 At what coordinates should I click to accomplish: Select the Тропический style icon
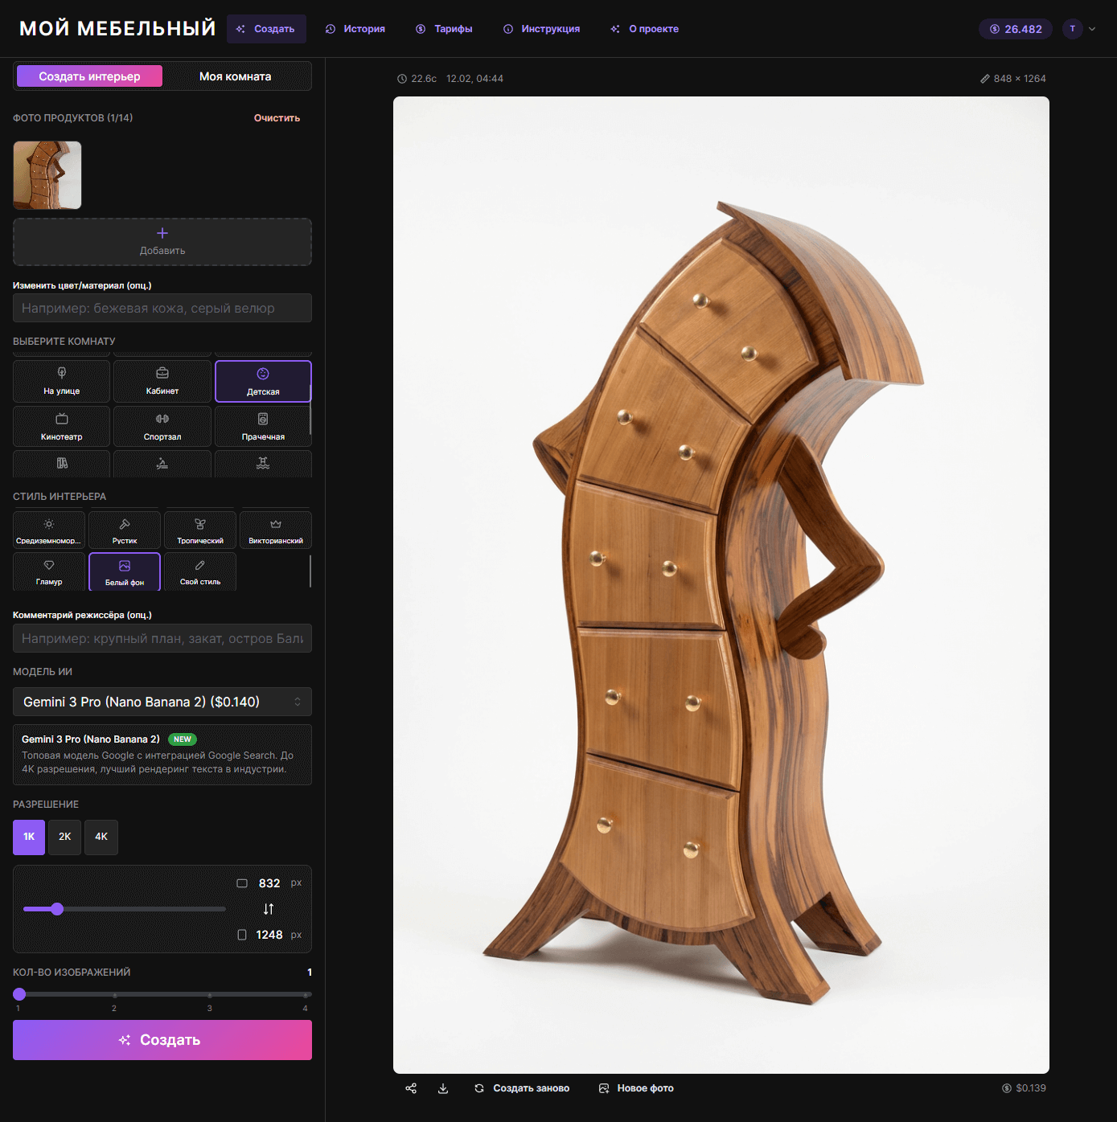point(200,524)
